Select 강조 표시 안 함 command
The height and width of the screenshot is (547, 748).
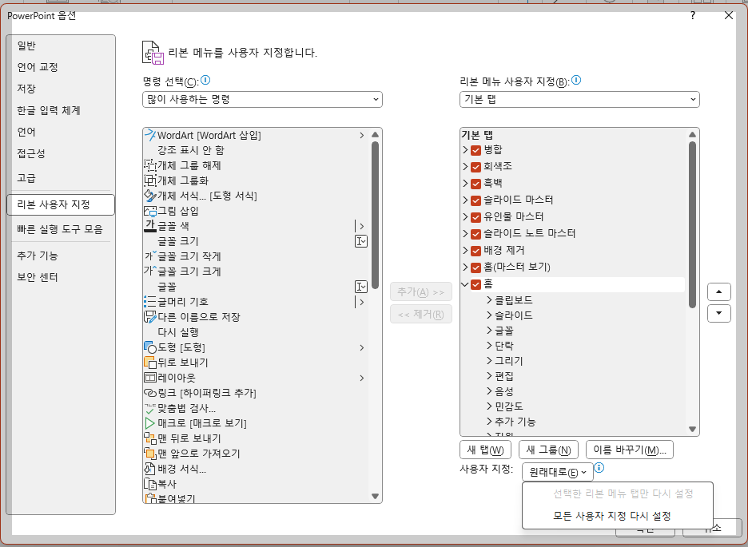256,150
